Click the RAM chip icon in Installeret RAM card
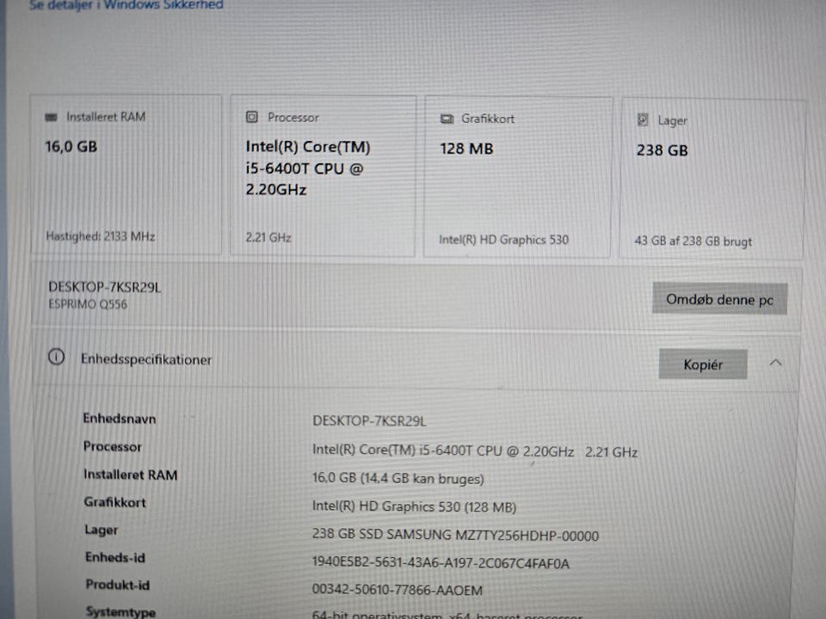 coord(51,117)
